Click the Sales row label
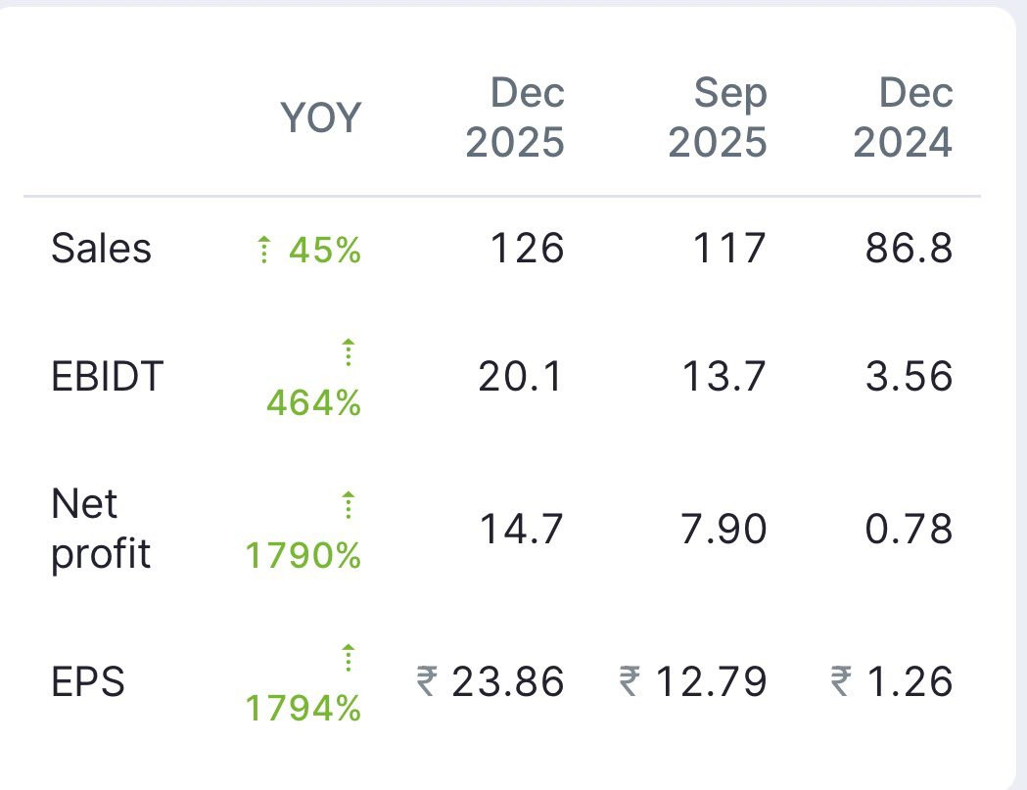Viewport: 1027px width, 790px height. click(x=101, y=249)
